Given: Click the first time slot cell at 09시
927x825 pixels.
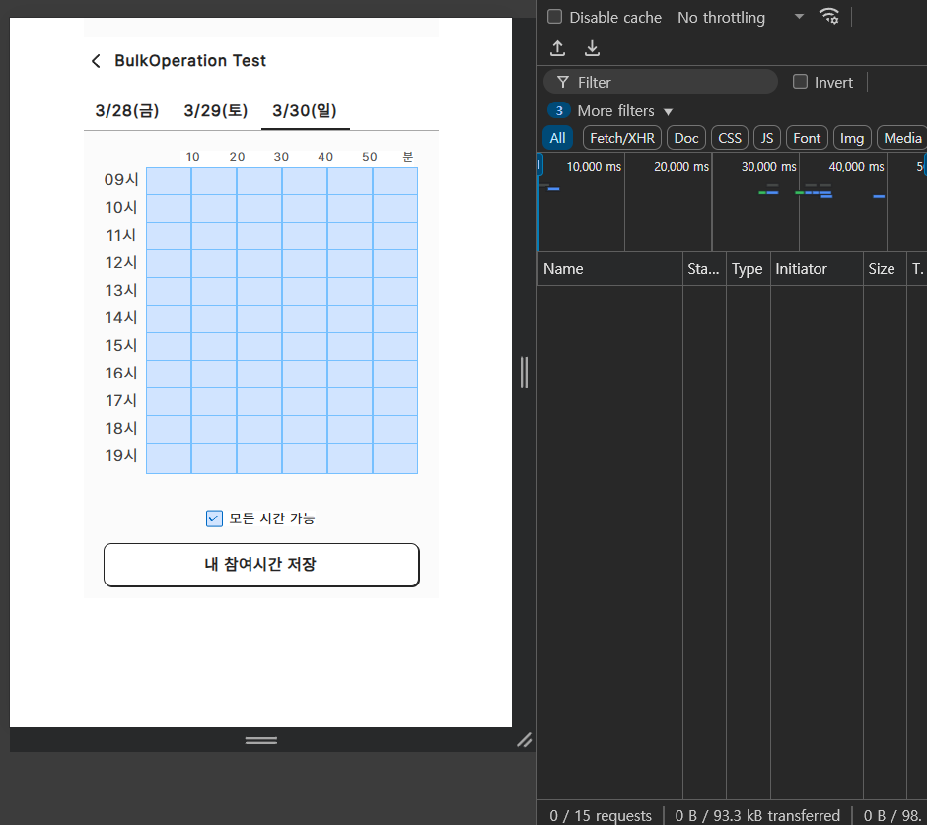Looking at the screenshot, I should click(x=169, y=180).
